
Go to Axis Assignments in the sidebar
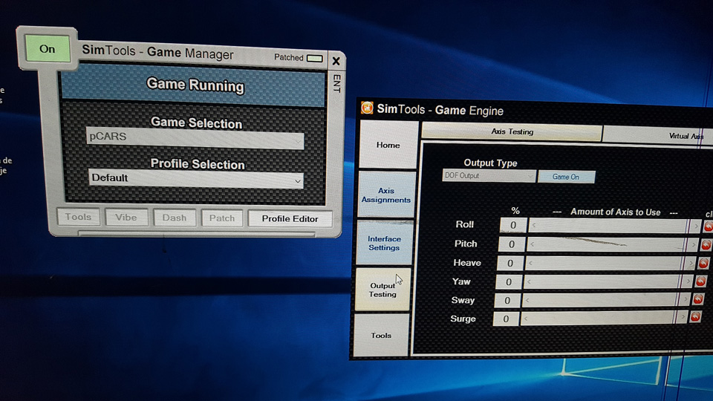[386, 195]
